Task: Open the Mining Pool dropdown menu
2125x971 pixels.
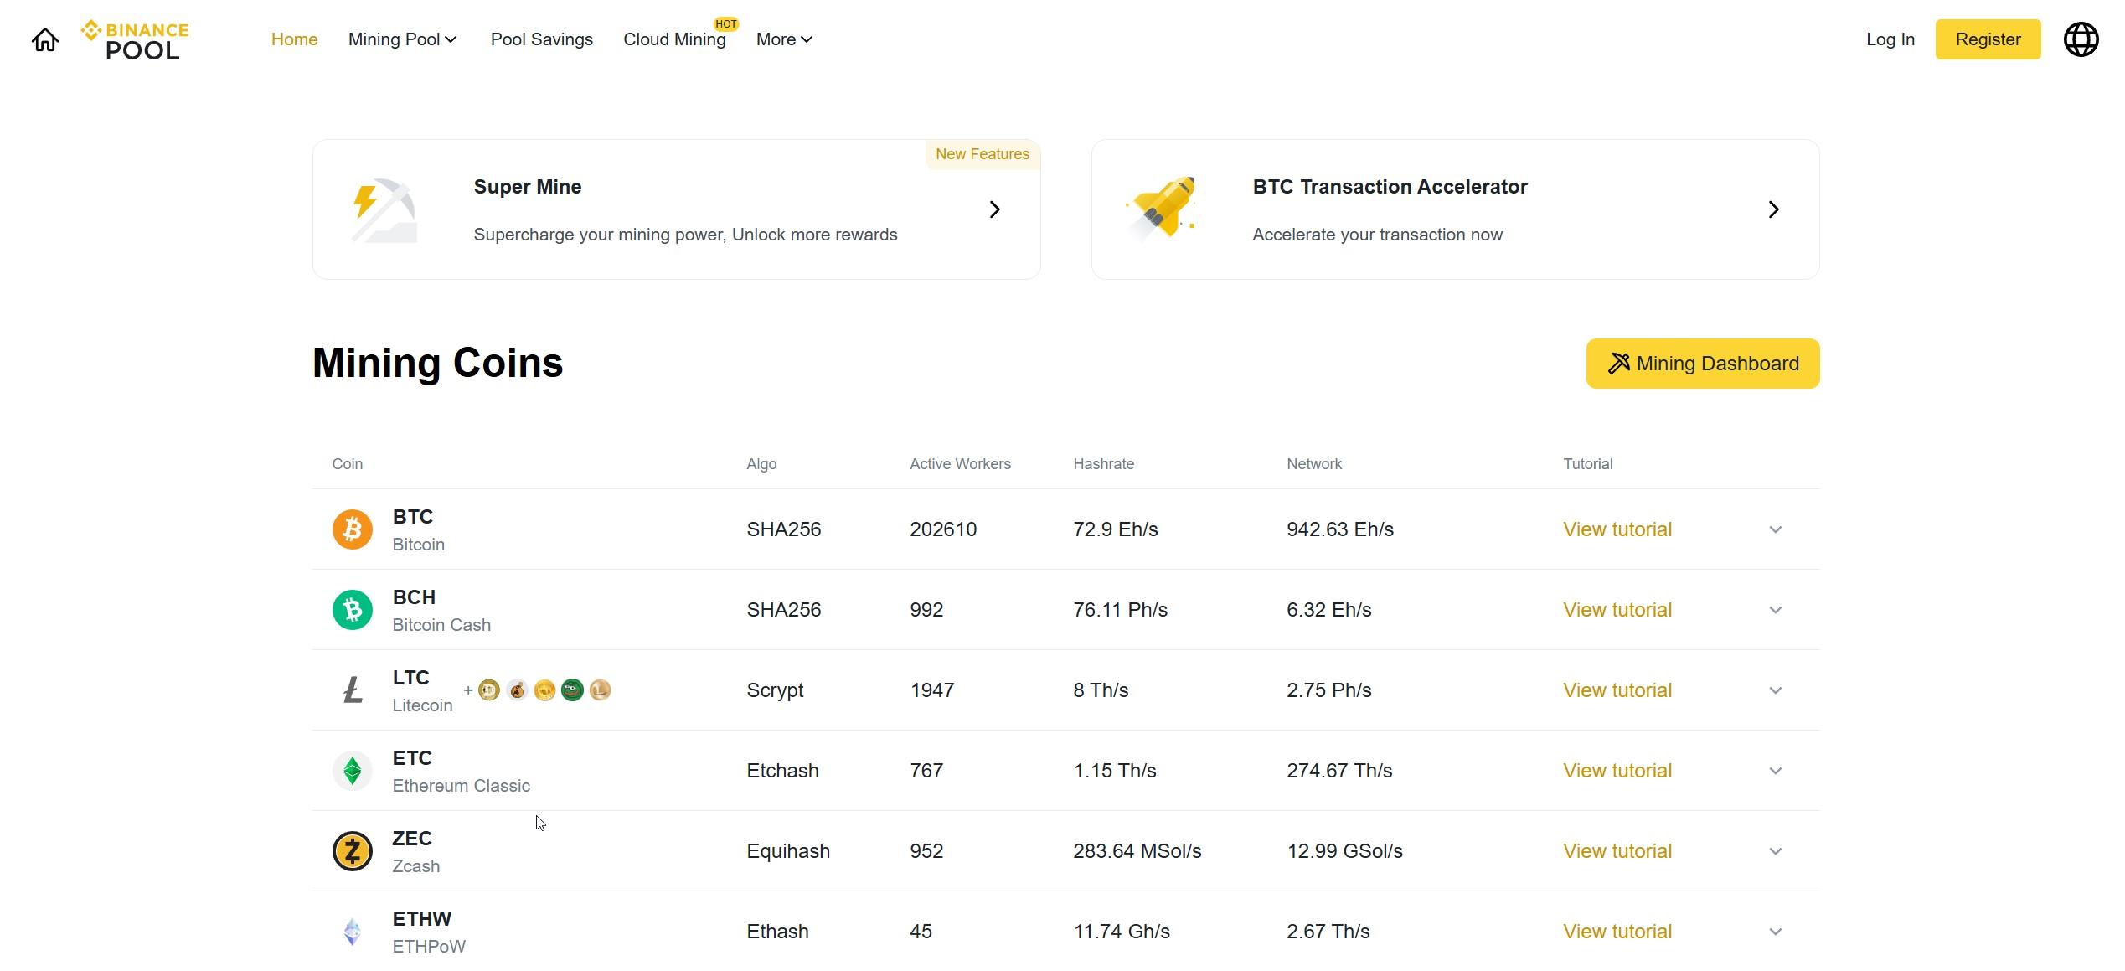Action: pyautogui.click(x=402, y=39)
